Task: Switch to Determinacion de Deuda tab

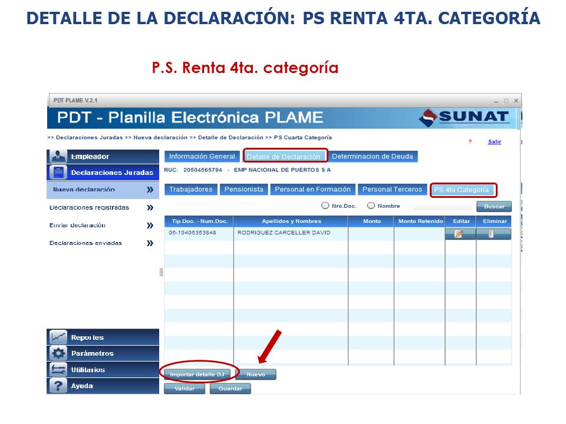Action: (373, 157)
